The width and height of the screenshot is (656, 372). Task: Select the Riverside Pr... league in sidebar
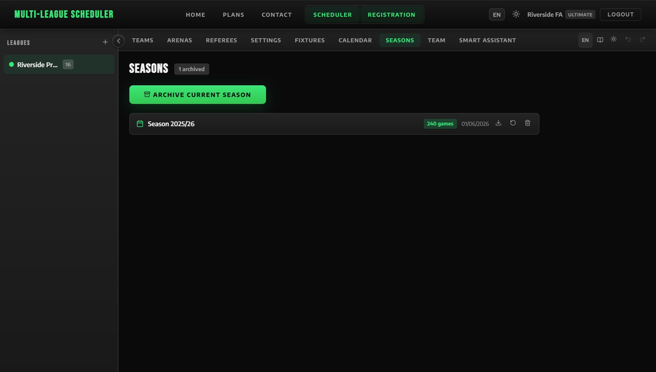point(59,65)
